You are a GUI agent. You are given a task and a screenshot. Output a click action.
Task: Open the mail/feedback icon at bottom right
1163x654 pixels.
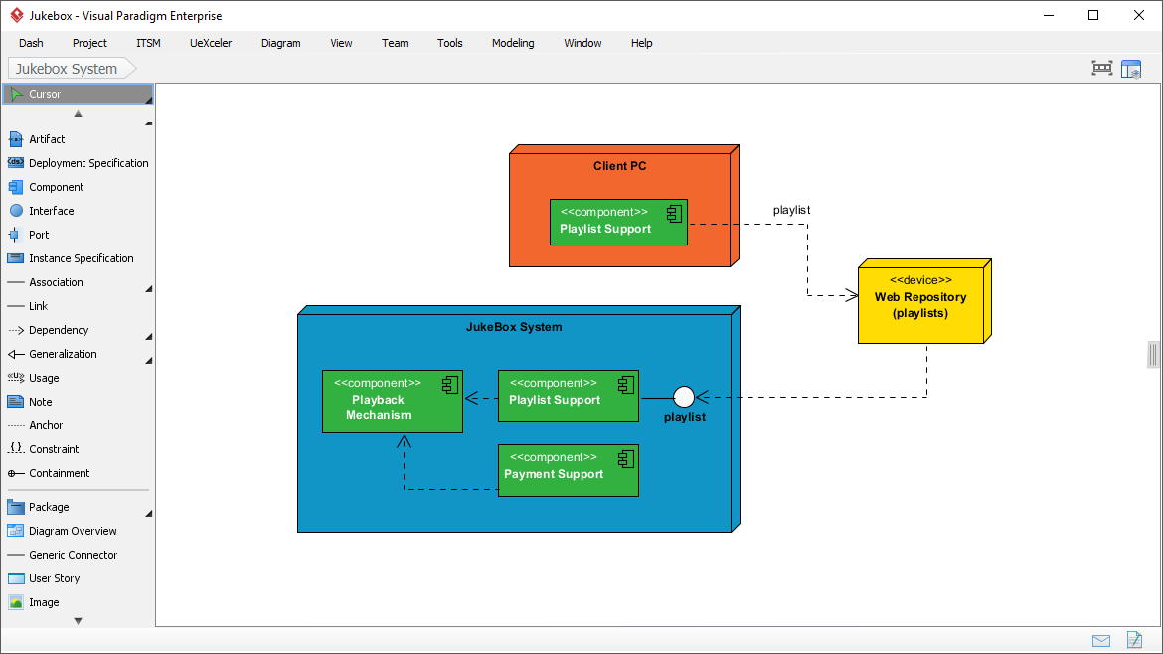(1101, 641)
